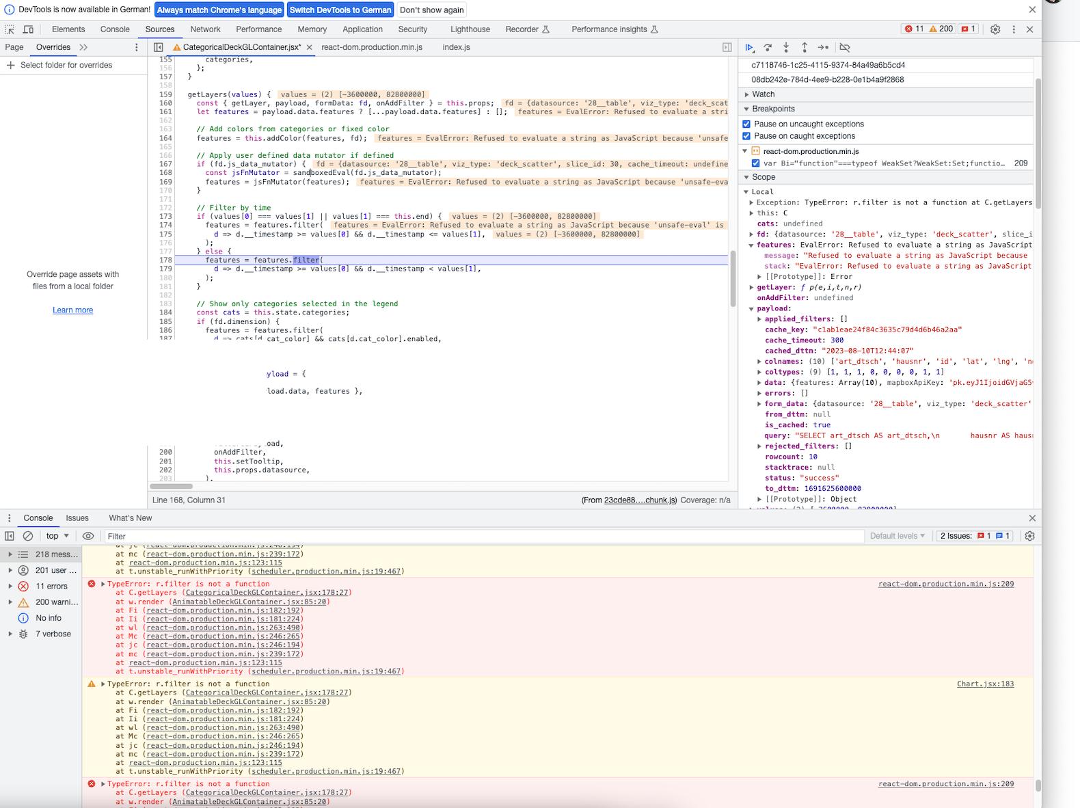Click the plus icon to select overrides folder
Image resolution: width=1080 pixels, height=808 pixels.
(x=10, y=65)
